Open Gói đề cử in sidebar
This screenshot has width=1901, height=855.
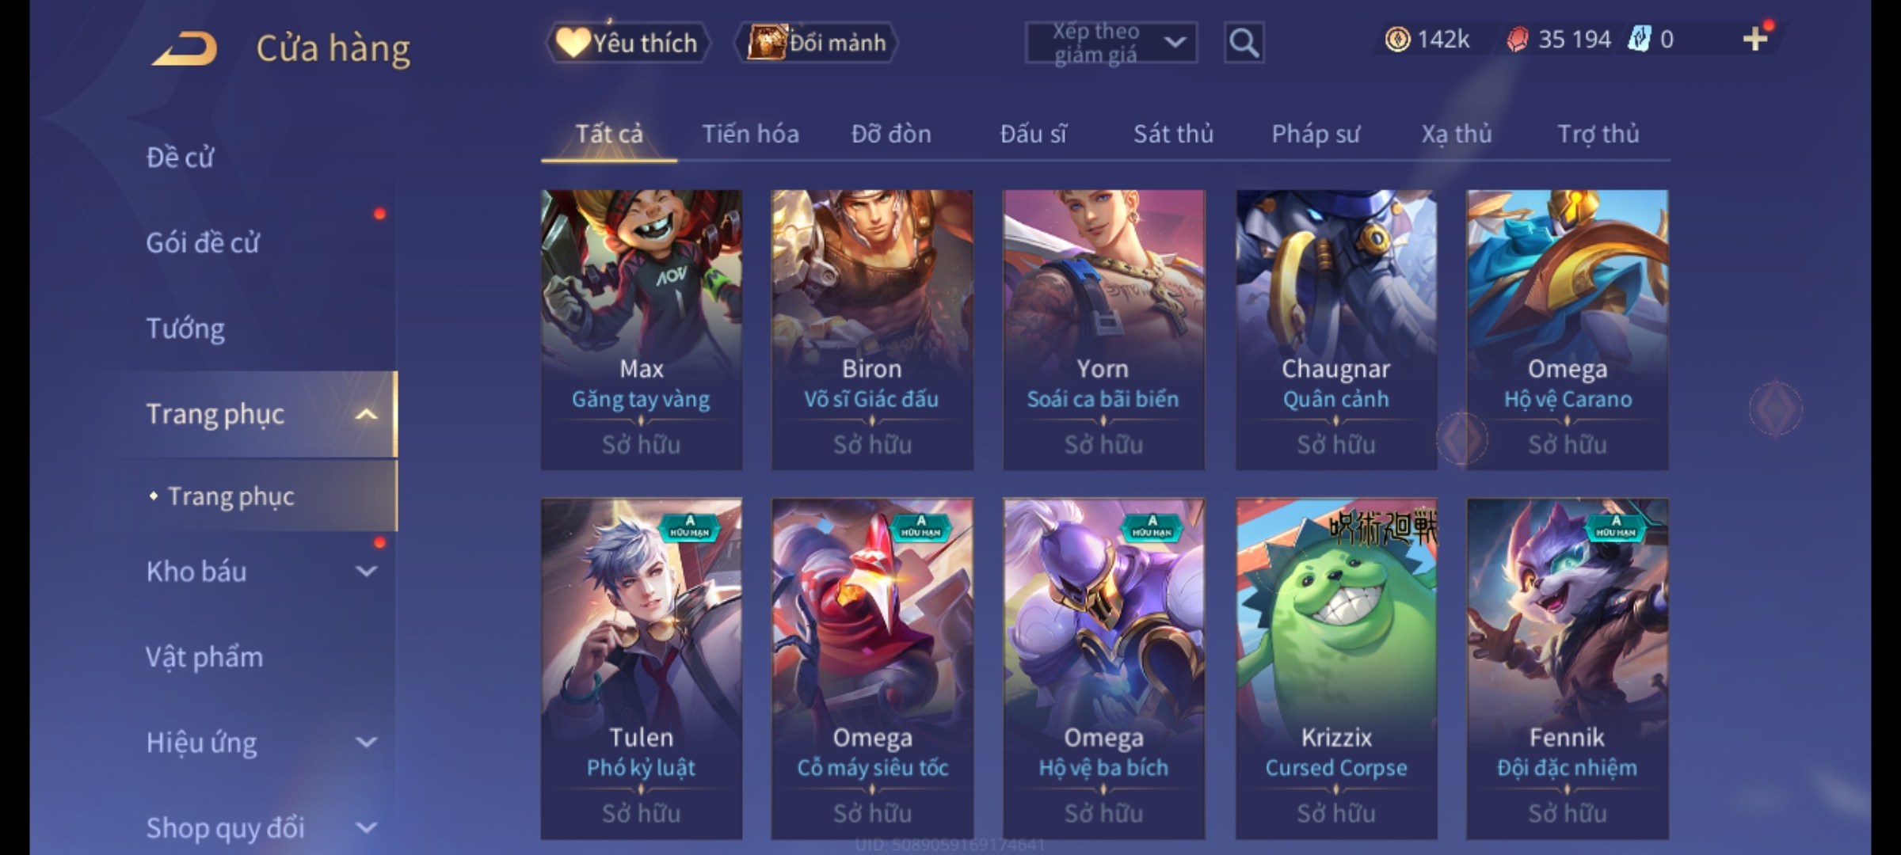[203, 243]
